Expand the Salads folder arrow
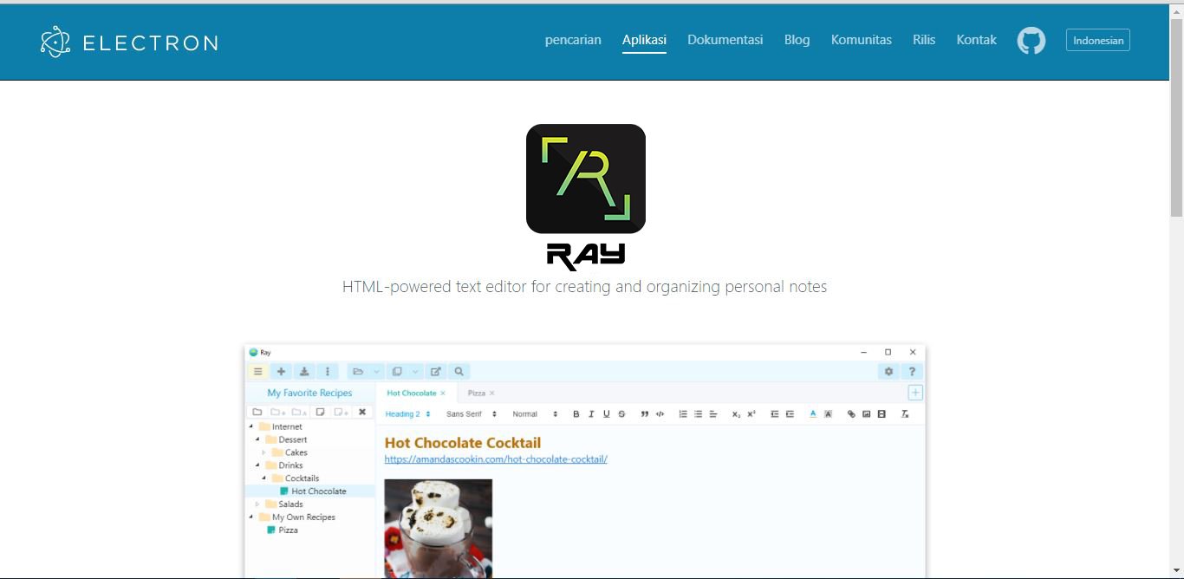 click(257, 504)
